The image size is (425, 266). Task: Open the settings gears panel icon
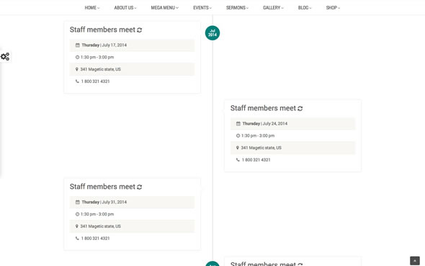click(5, 57)
